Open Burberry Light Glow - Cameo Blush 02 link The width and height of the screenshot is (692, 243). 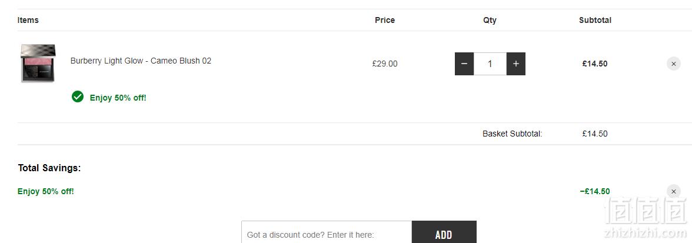(x=141, y=61)
